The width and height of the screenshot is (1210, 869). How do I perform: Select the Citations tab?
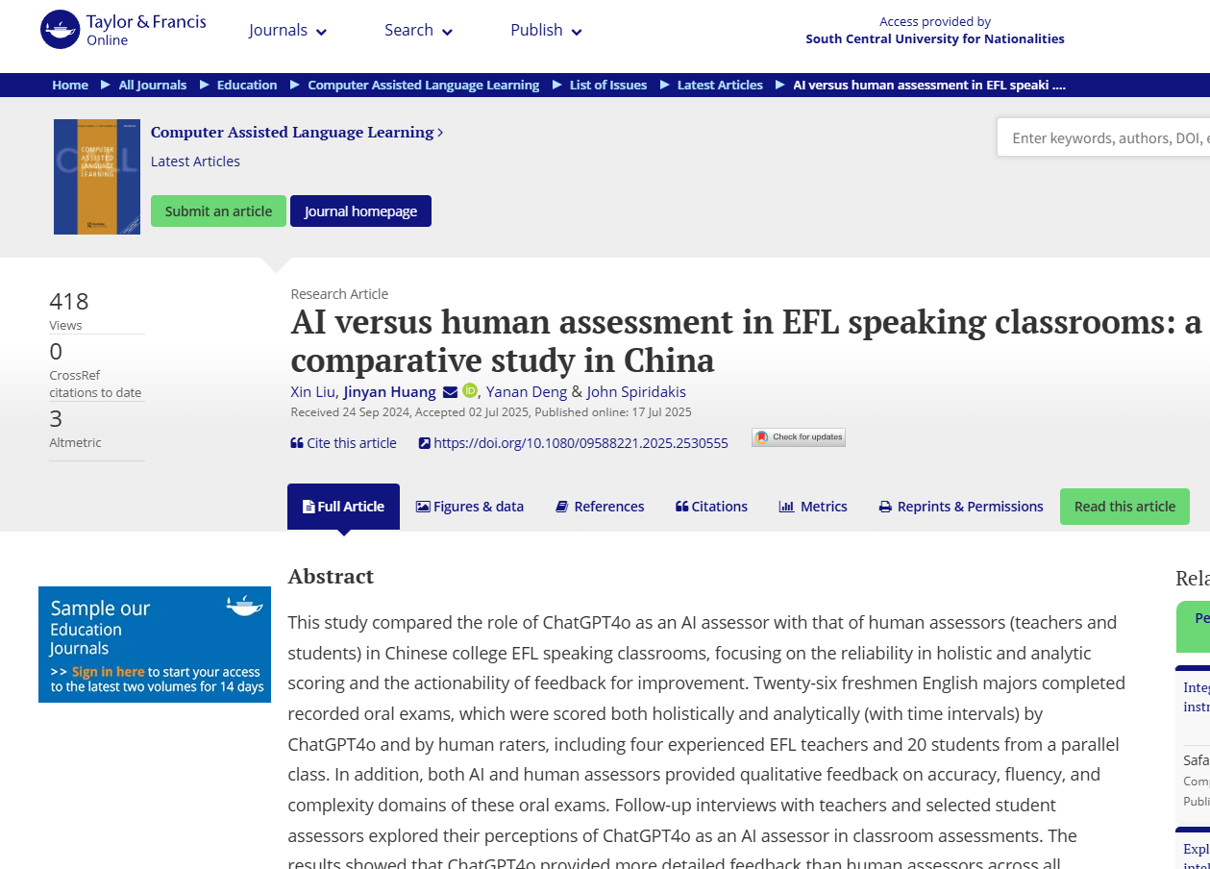[x=711, y=507]
